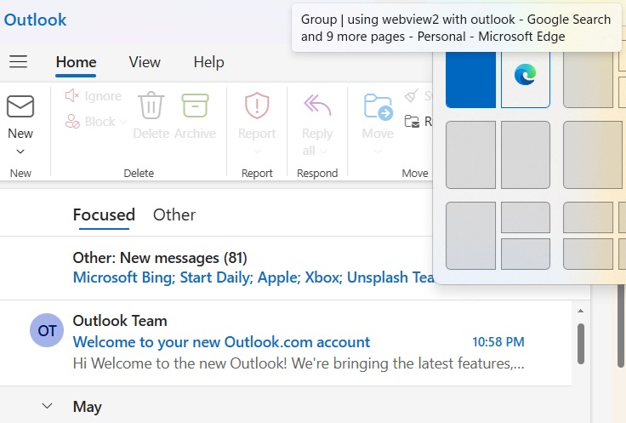Open the Reply all dropdown chevron
This screenshot has width=626, height=423.
[324, 151]
